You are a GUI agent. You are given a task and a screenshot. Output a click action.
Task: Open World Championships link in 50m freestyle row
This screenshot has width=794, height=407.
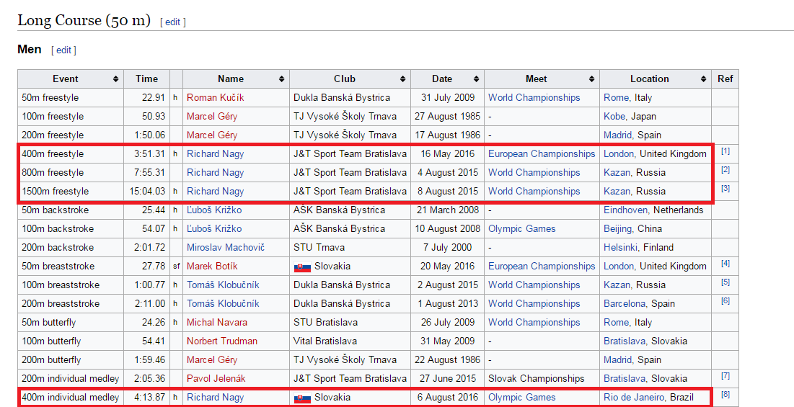(534, 97)
